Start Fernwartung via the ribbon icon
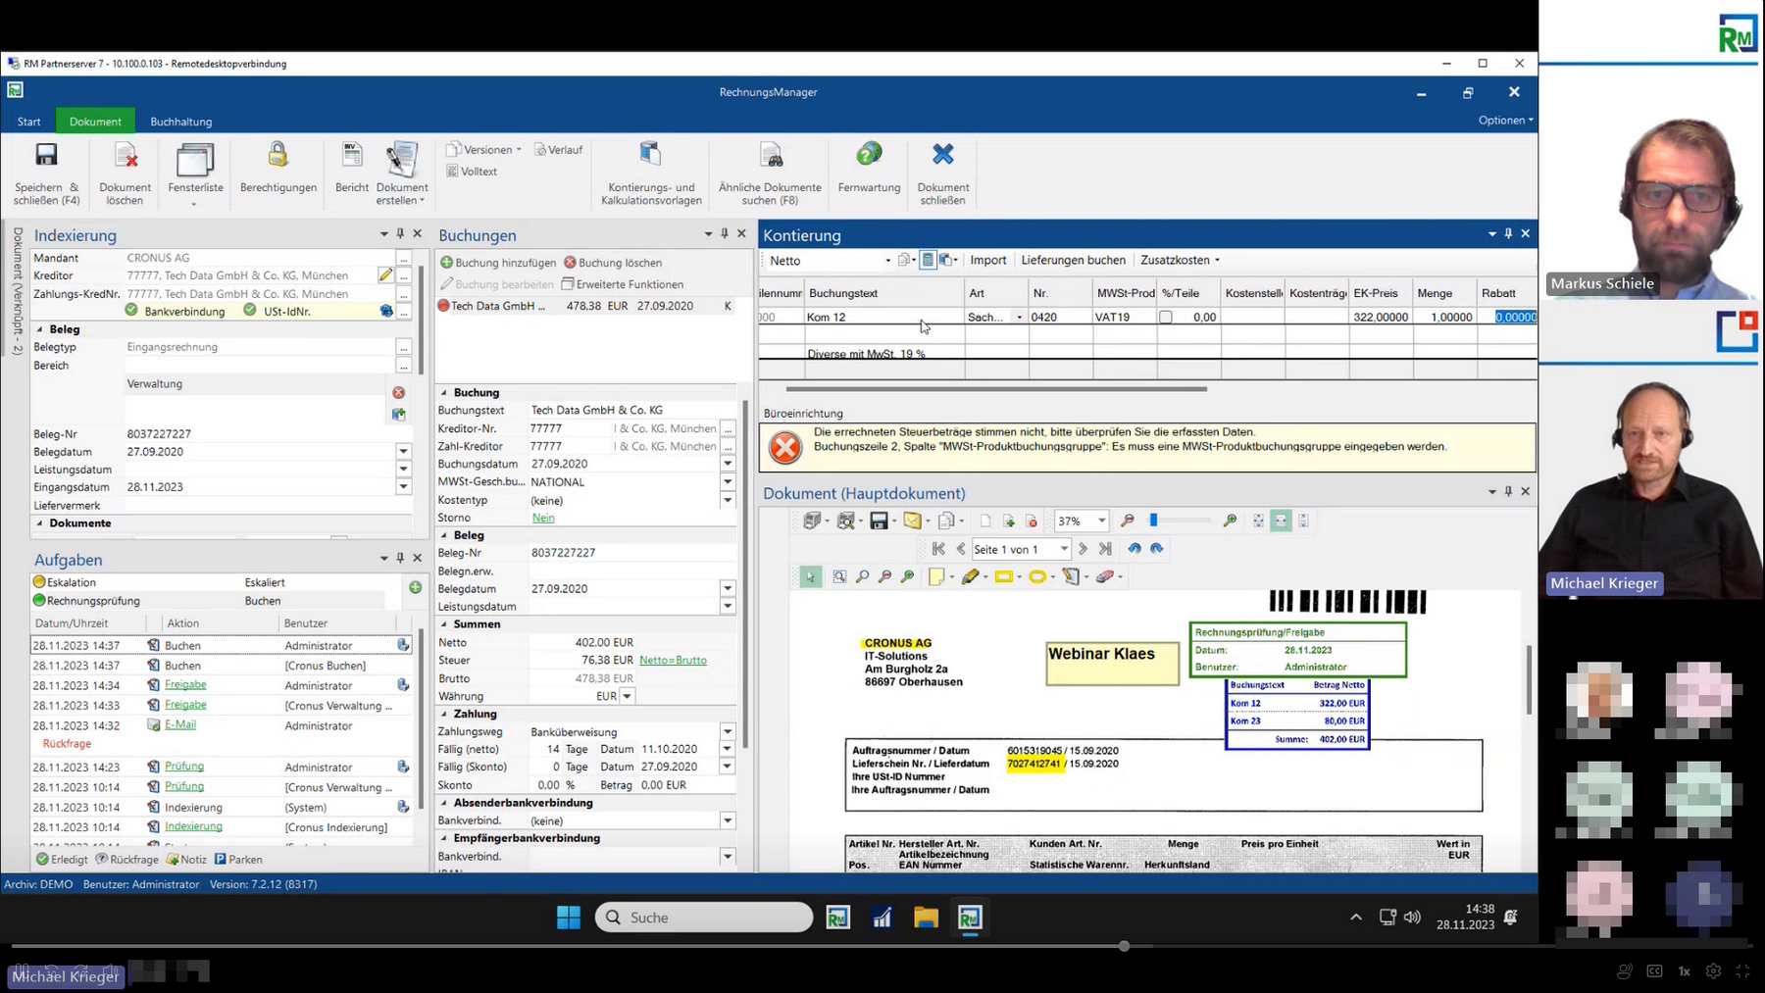Image resolution: width=1765 pixels, height=993 pixels. (869, 155)
